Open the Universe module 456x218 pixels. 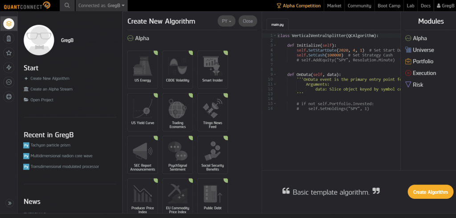pyautogui.click(x=419, y=50)
